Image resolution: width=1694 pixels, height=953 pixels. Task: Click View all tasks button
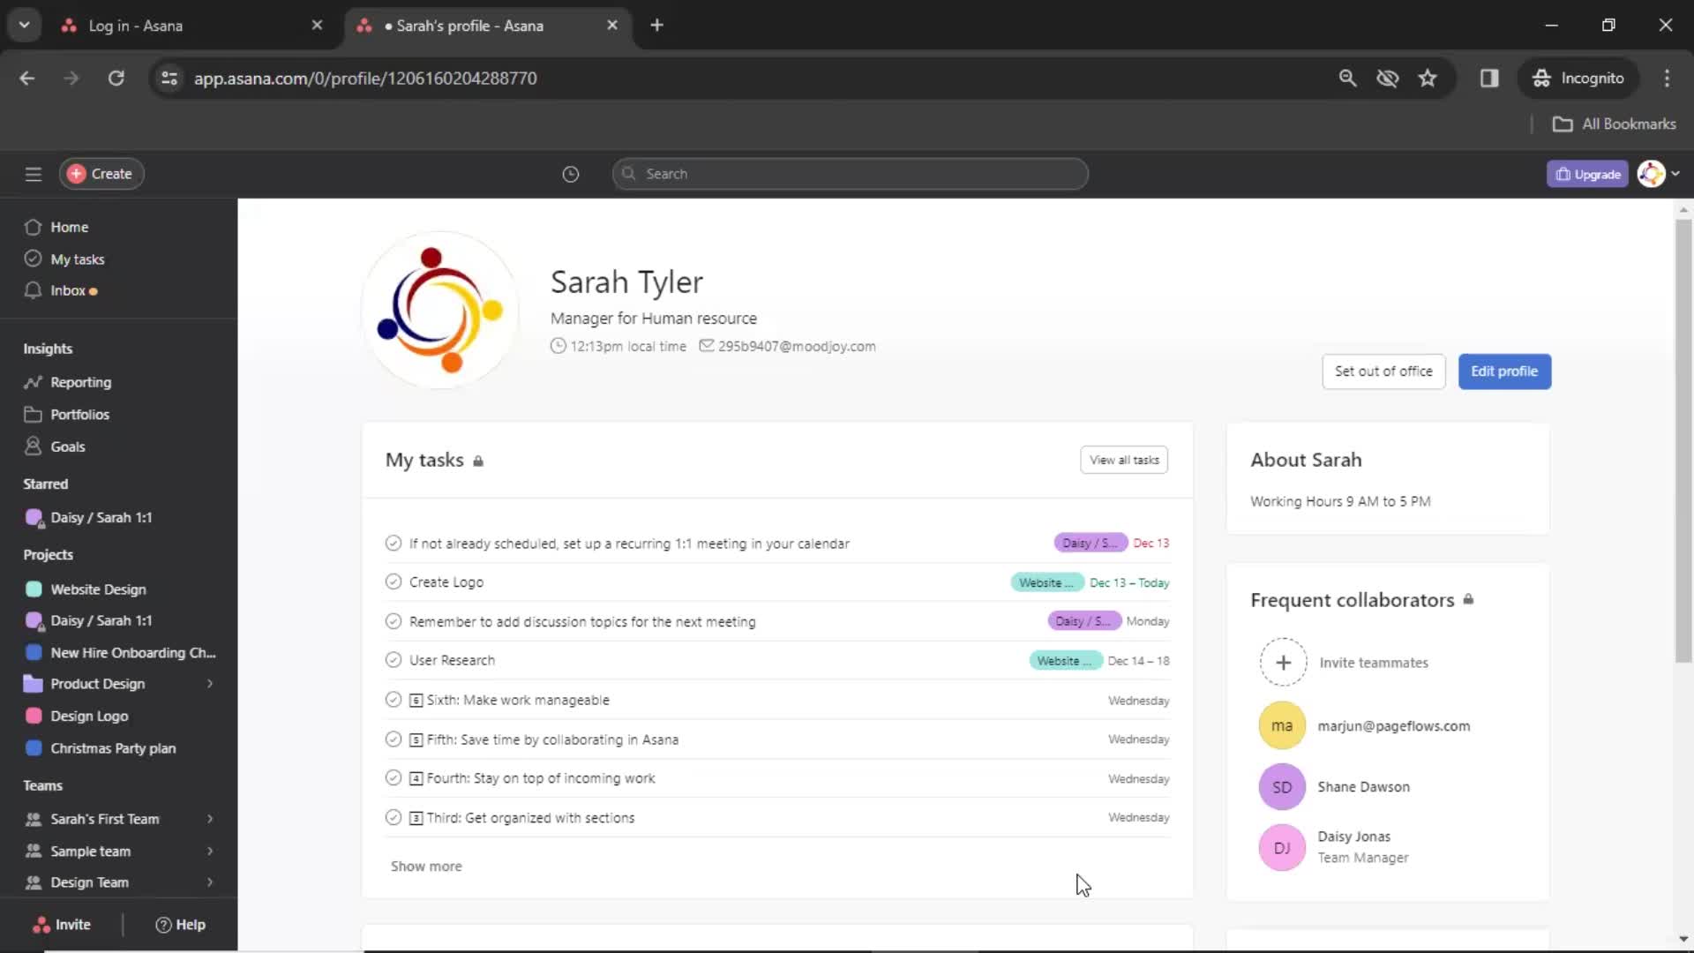pyautogui.click(x=1123, y=460)
